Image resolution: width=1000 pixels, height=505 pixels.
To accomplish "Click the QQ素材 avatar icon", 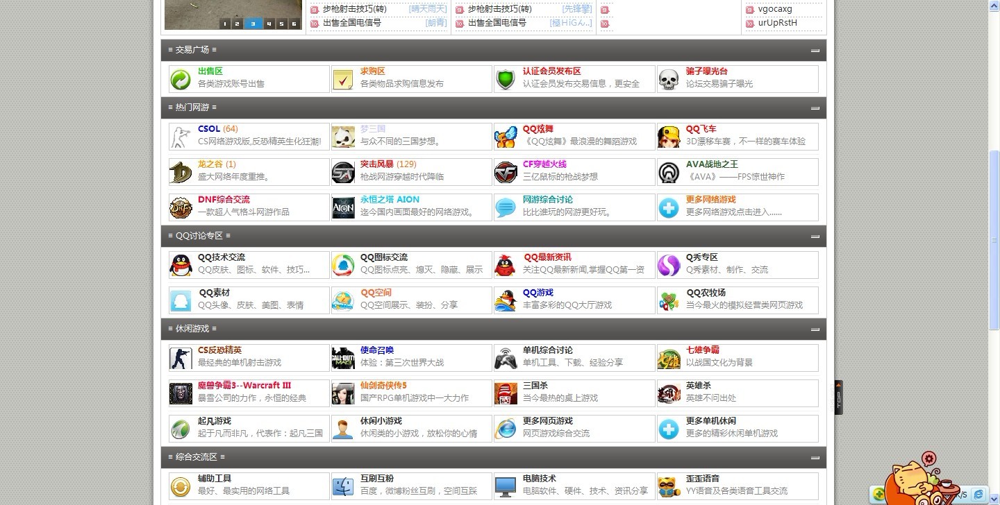I will [x=181, y=300].
